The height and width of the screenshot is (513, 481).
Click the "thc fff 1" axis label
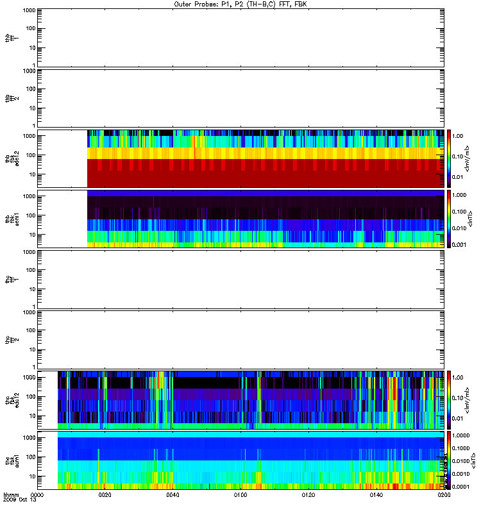click(12, 280)
